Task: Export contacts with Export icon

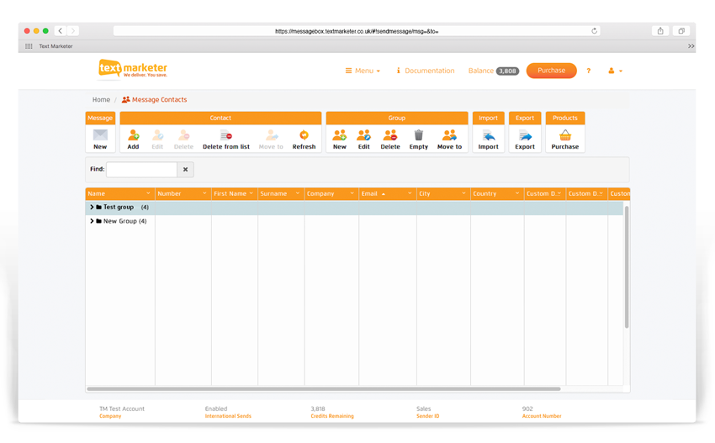Action: pos(525,135)
